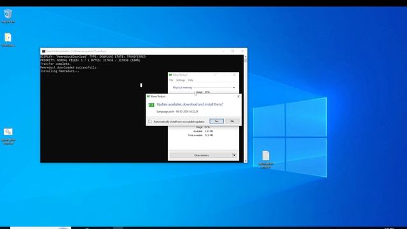Click the 'PRIORITY: NORMAL FILES' console line
The image size is (407, 229).
point(90,60)
